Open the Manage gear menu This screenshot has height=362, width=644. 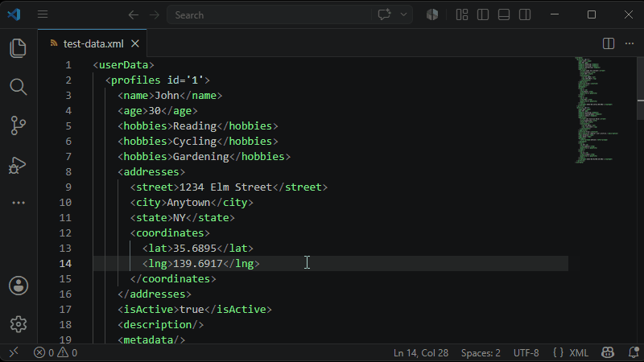point(18,324)
